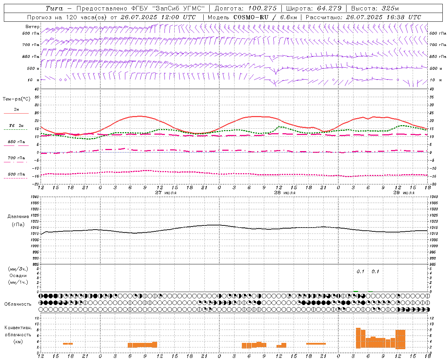Click the "Давление" pressure panel label
Image resolution: width=448 pixels, height=359 pixels.
(x=18, y=216)
